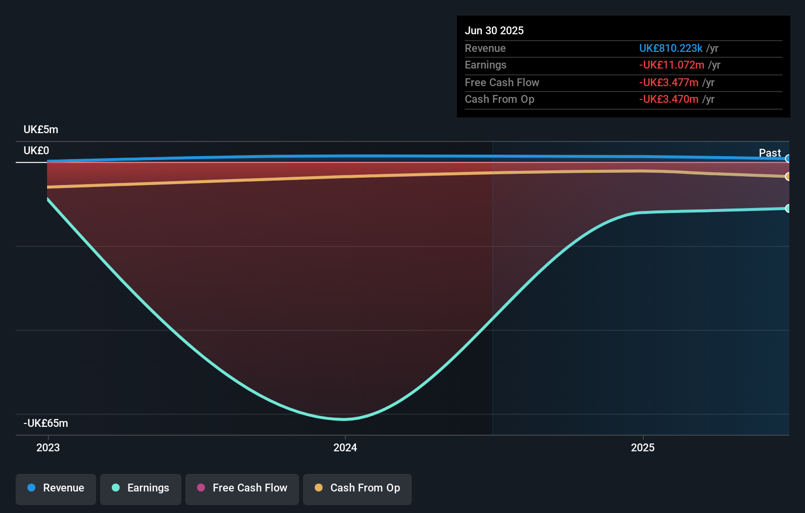Toggle Cash From Op legend item
Viewport: 805px width, 513px height.
pyautogui.click(x=357, y=489)
